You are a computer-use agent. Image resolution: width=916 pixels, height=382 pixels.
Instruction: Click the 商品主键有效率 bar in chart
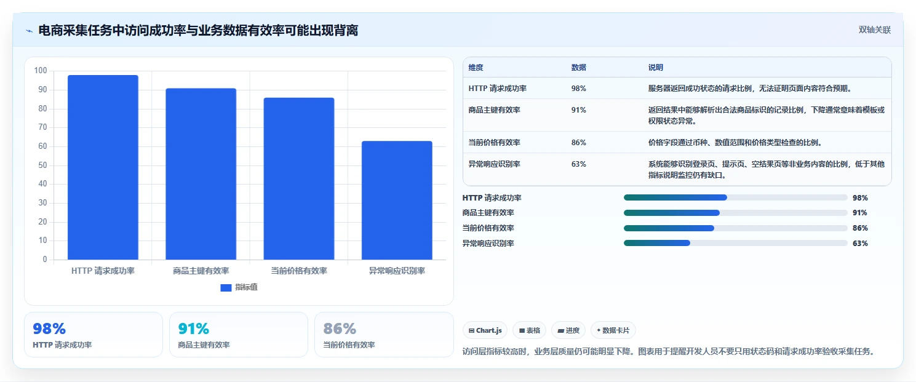pyautogui.click(x=201, y=174)
